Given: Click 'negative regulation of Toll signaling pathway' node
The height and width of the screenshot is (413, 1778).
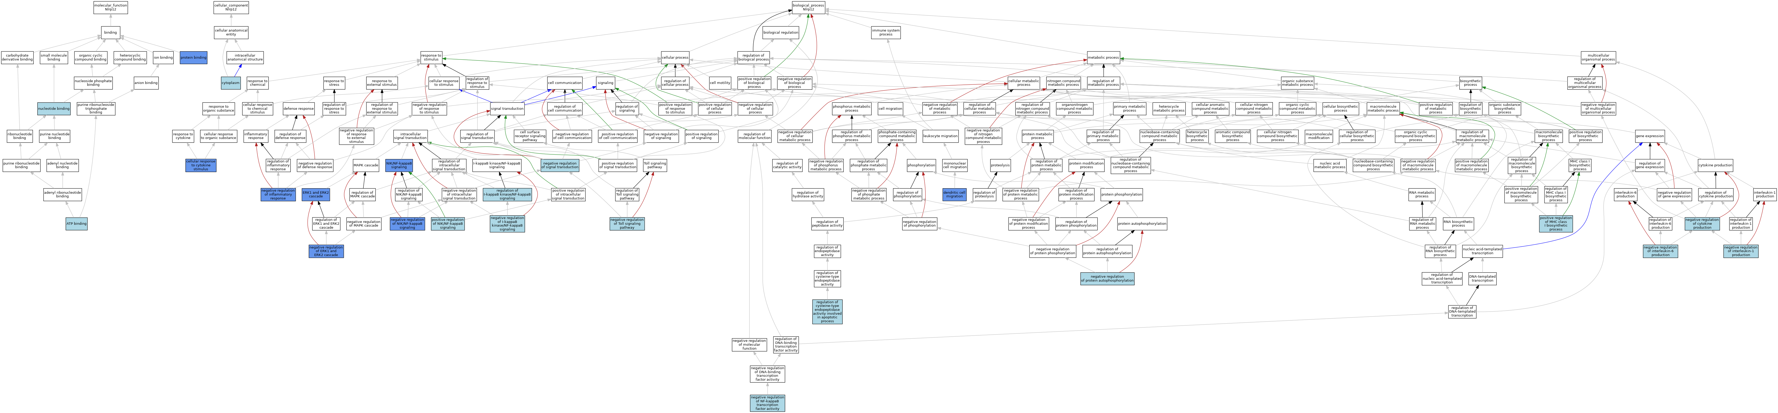Looking at the screenshot, I should [627, 223].
